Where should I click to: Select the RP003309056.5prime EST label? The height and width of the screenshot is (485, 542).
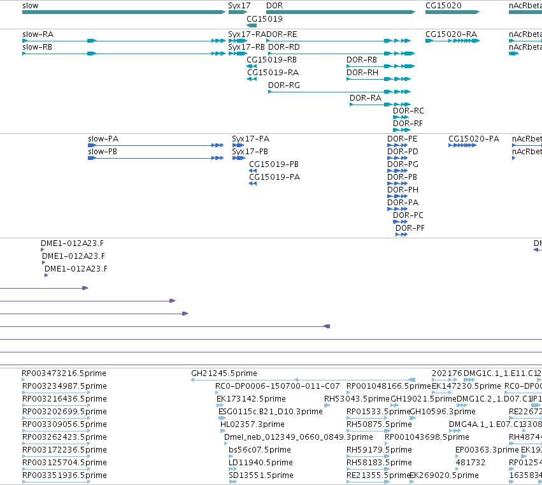point(64,425)
